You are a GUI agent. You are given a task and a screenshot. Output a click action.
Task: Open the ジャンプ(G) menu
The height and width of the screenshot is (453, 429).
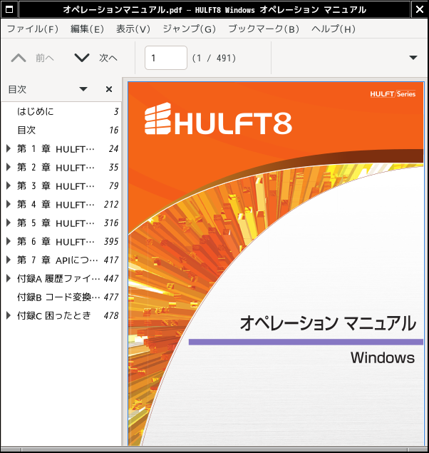(190, 29)
